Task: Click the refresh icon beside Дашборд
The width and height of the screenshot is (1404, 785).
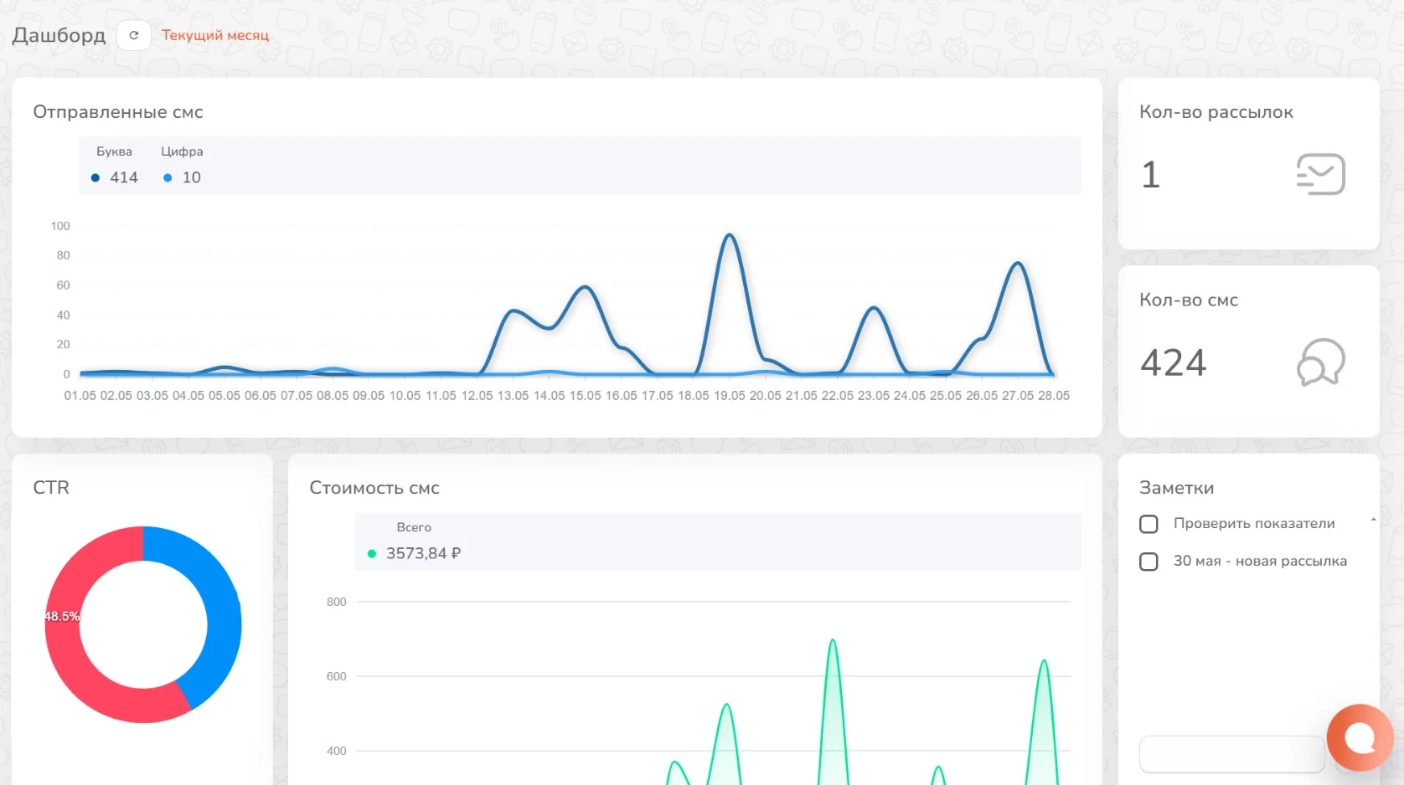Action: tap(134, 35)
